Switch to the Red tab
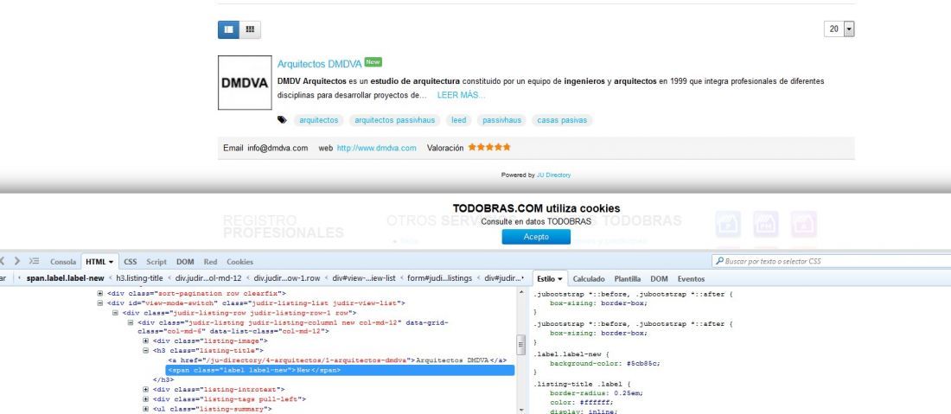The image size is (951, 414). click(210, 262)
